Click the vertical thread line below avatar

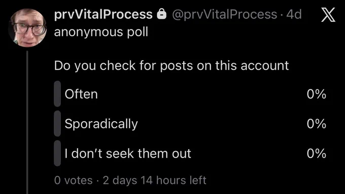[x=27, y=122]
